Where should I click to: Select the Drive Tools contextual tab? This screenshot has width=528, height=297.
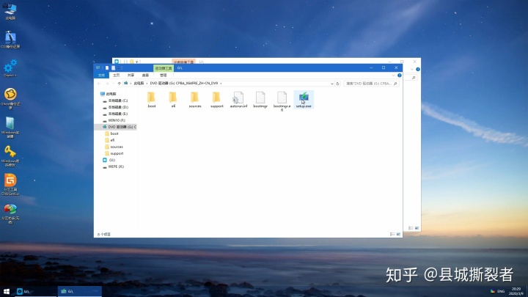coord(164,68)
